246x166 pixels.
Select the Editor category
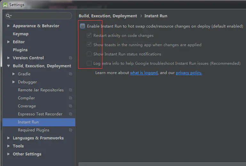click(19, 42)
